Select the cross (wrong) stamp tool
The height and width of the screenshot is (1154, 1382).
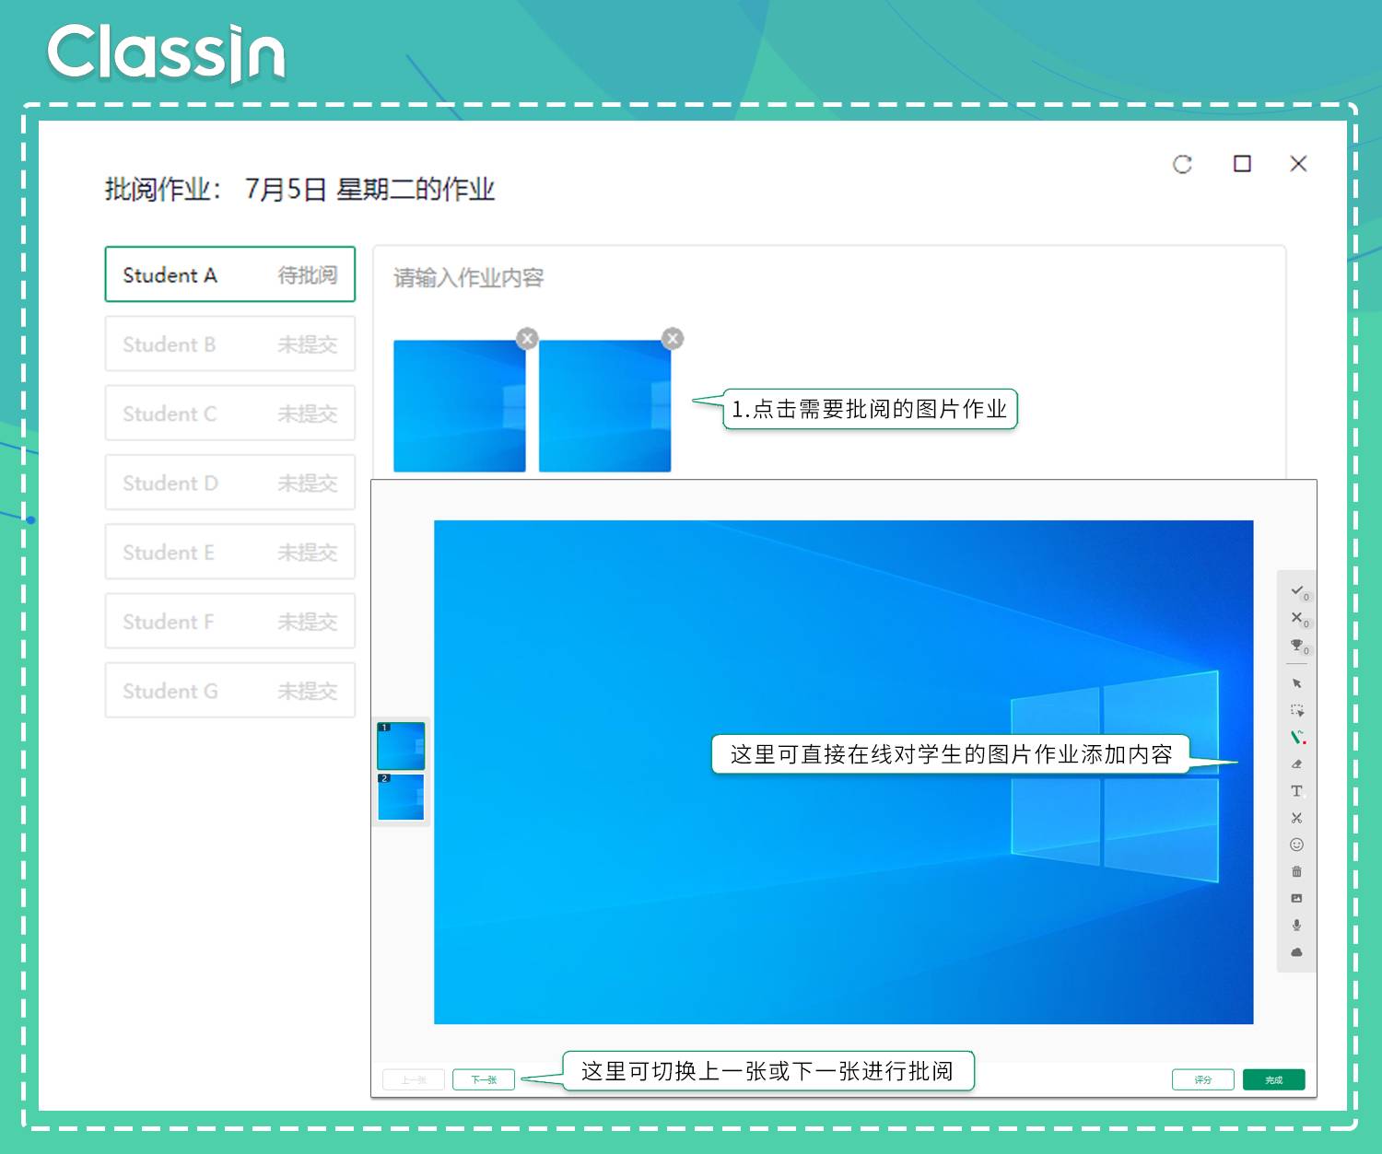pyautogui.click(x=1296, y=617)
